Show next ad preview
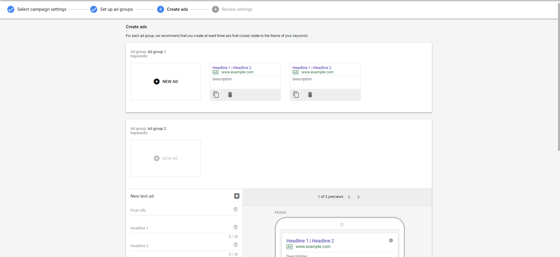Viewport: 560px width, 257px height. (x=359, y=197)
